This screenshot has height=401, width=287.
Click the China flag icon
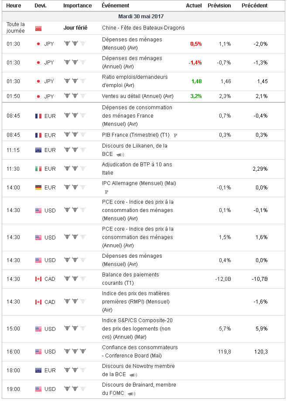pos(38,28)
